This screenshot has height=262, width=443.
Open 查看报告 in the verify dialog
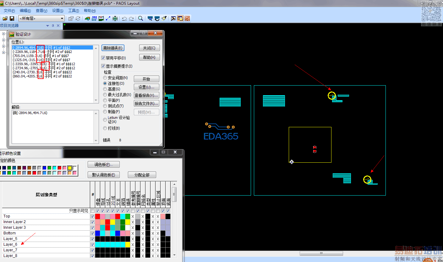coord(146,95)
